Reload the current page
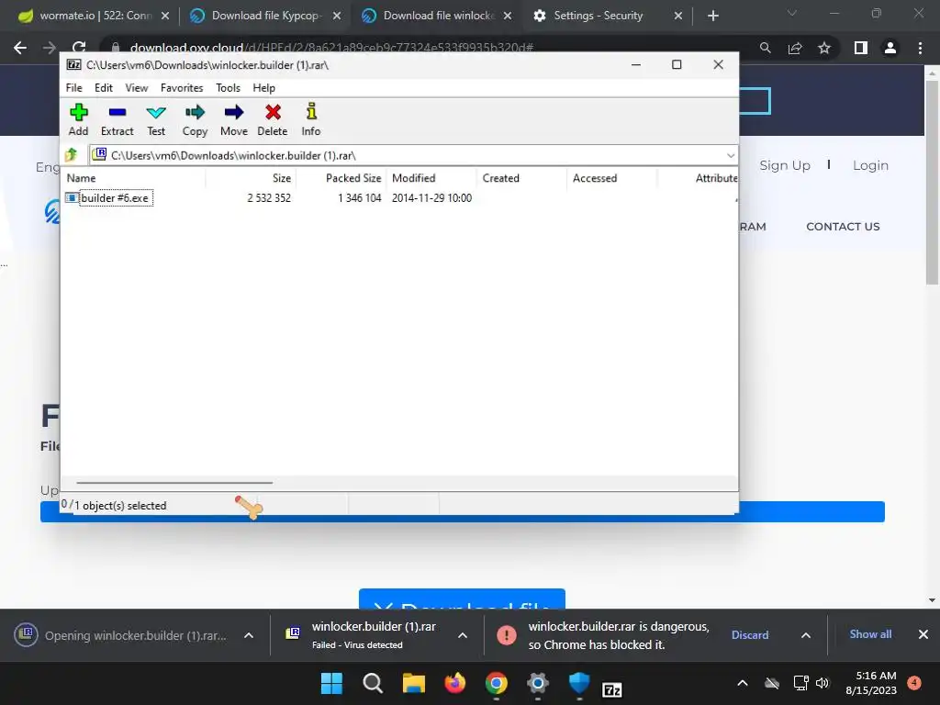 [x=79, y=48]
